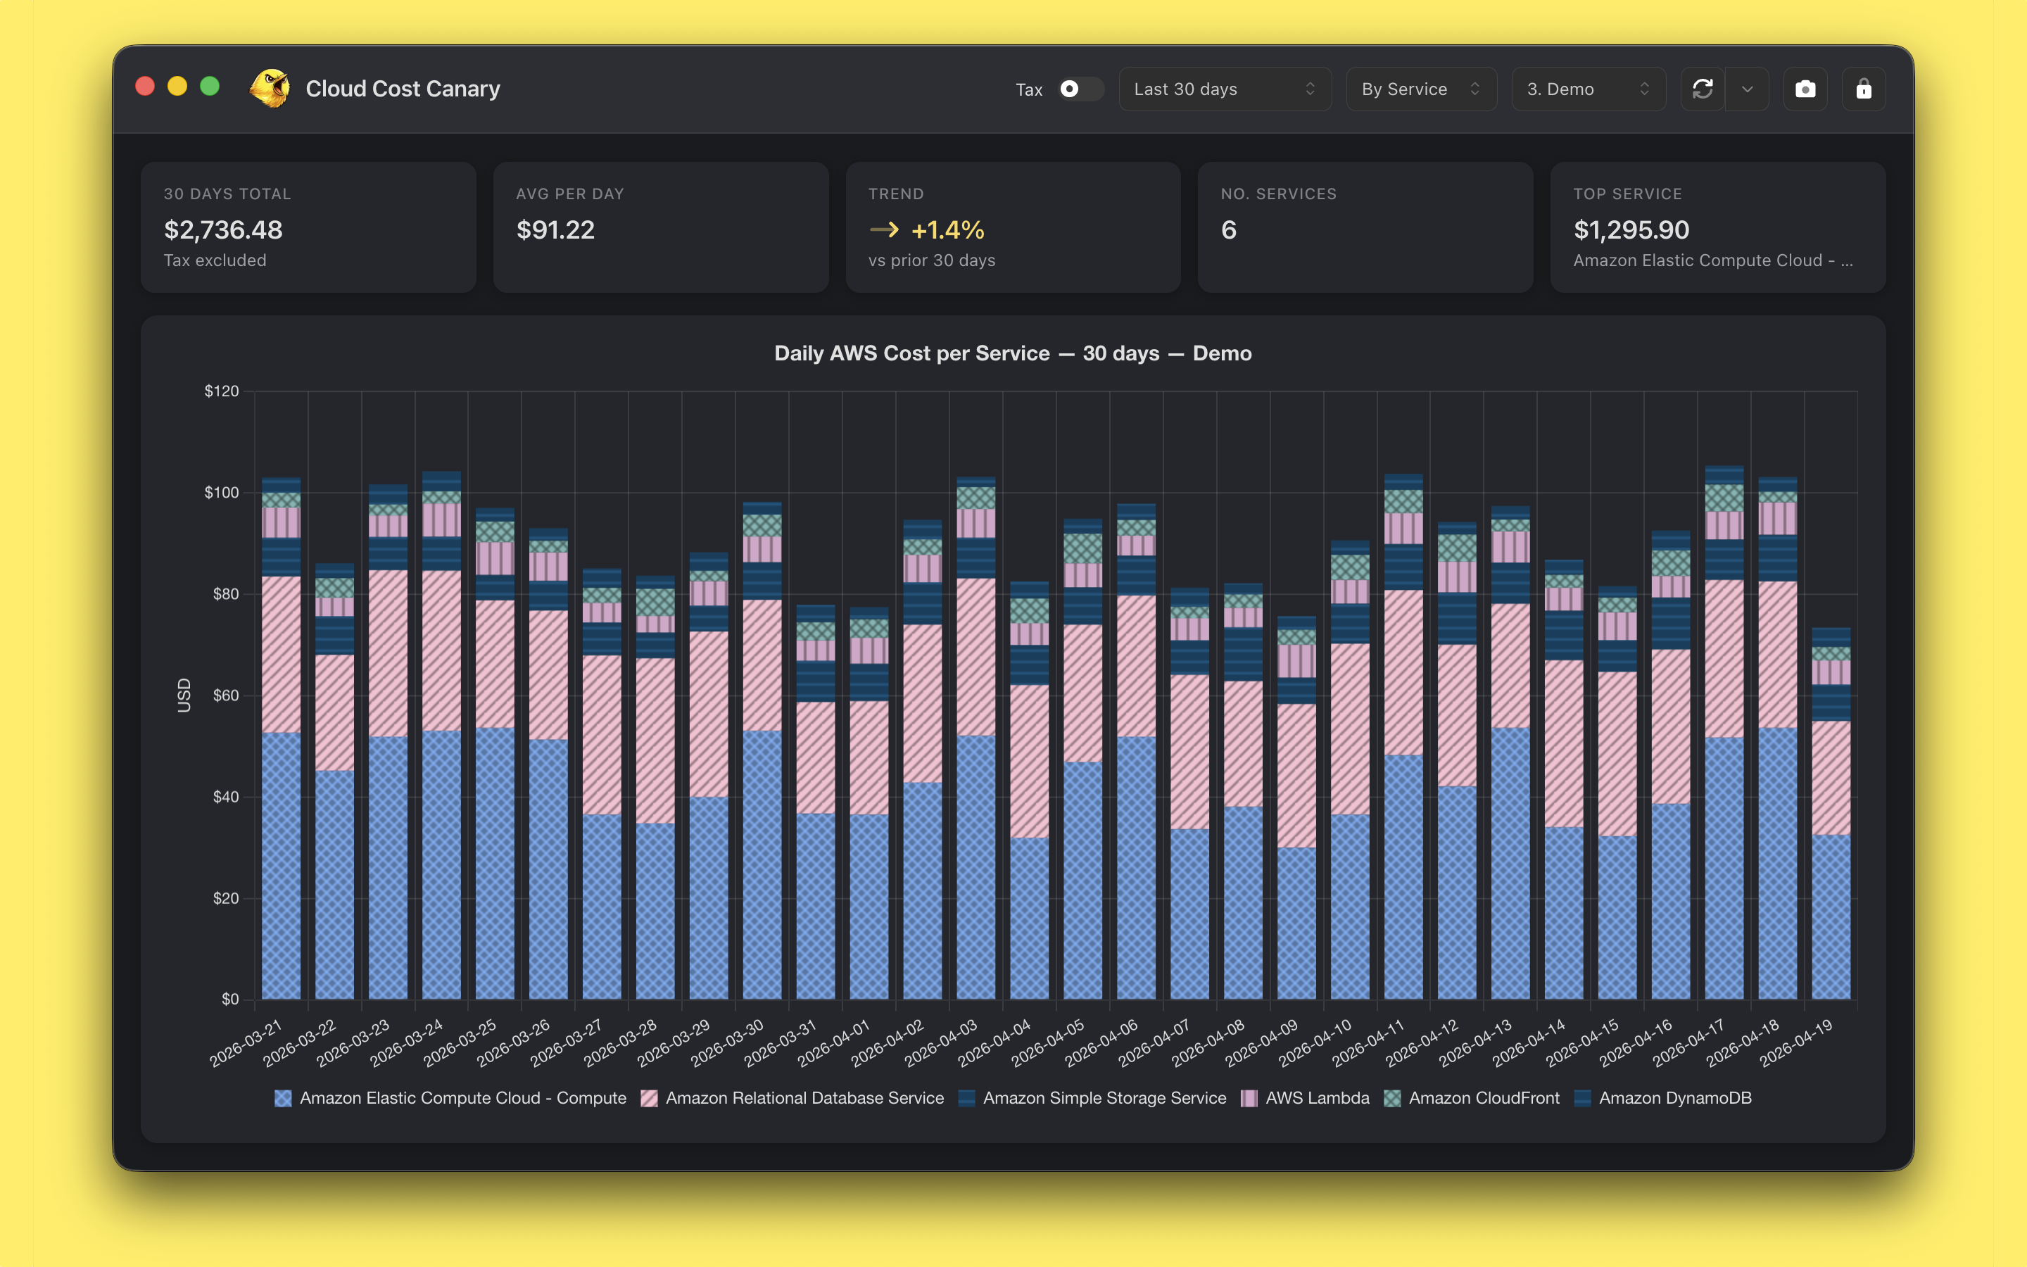Minimize the window with the yellow button
This screenshot has height=1267, width=2027.
(x=177, y=87)
